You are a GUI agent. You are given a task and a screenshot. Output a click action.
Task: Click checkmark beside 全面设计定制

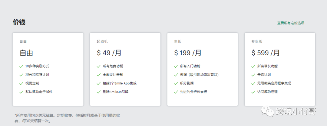(99, 75)
